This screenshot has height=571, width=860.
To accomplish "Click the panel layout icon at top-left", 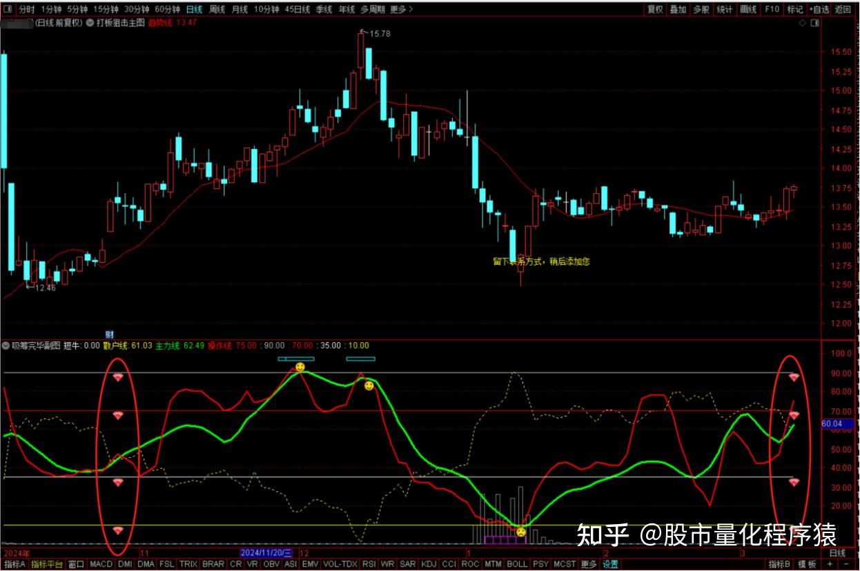I will [x=9, y=10].
